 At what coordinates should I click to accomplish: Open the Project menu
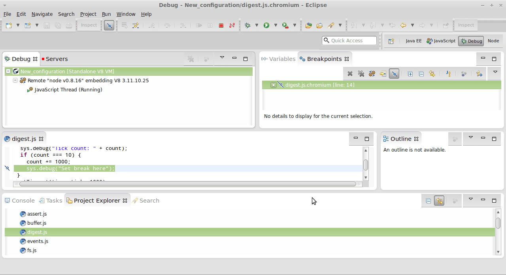[x=88, y=14]
